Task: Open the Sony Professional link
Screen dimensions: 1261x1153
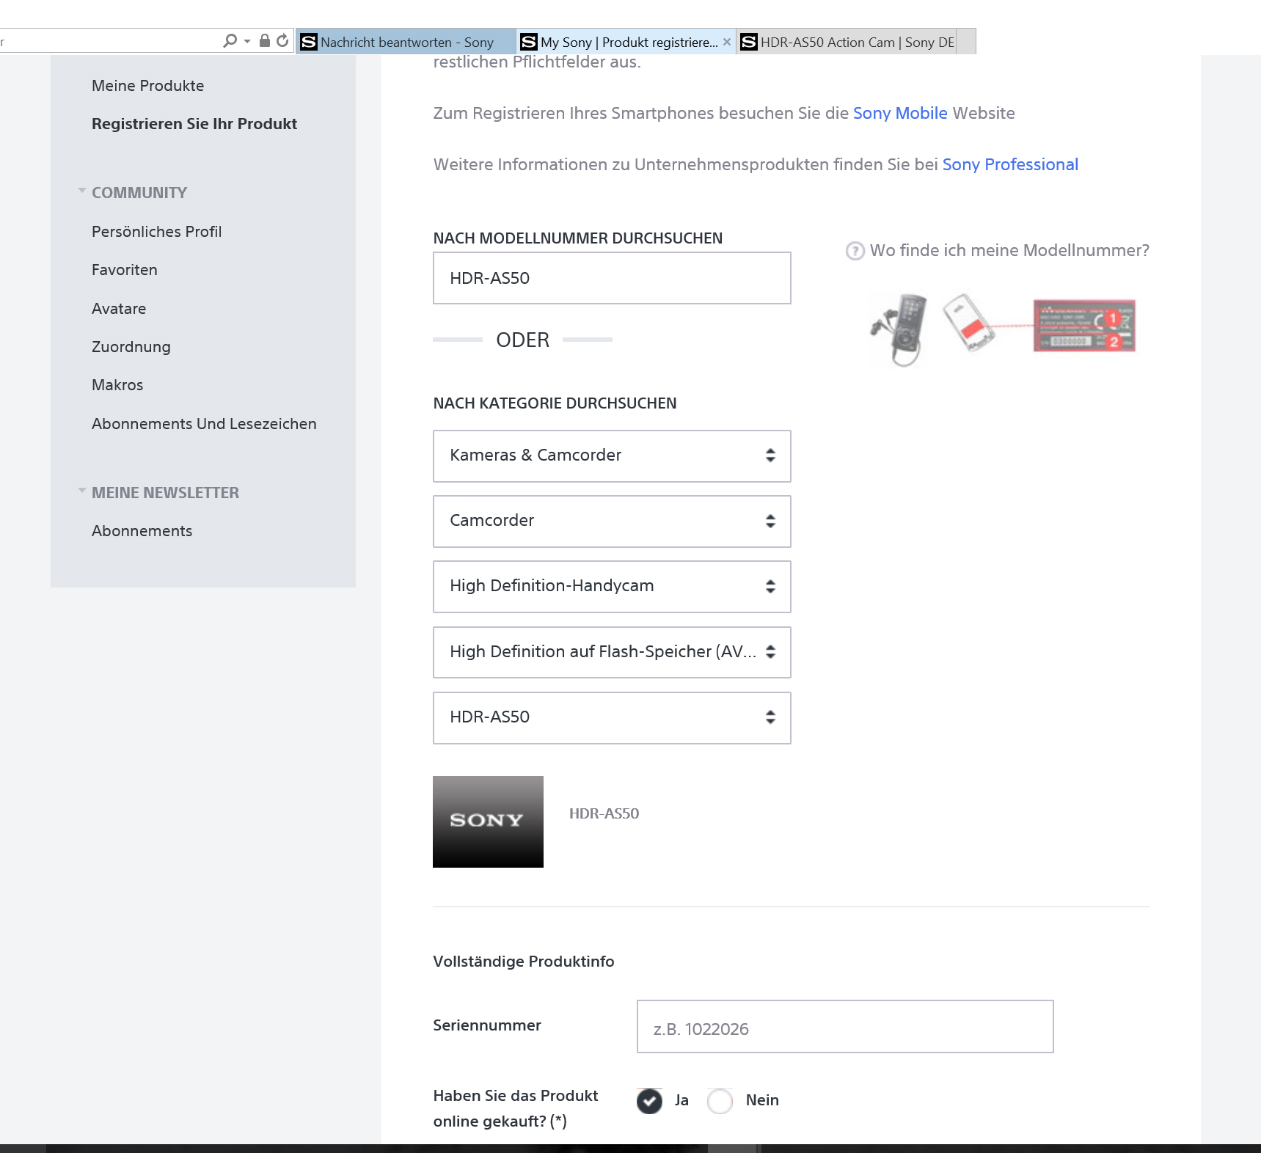Action: point(1010,164)
